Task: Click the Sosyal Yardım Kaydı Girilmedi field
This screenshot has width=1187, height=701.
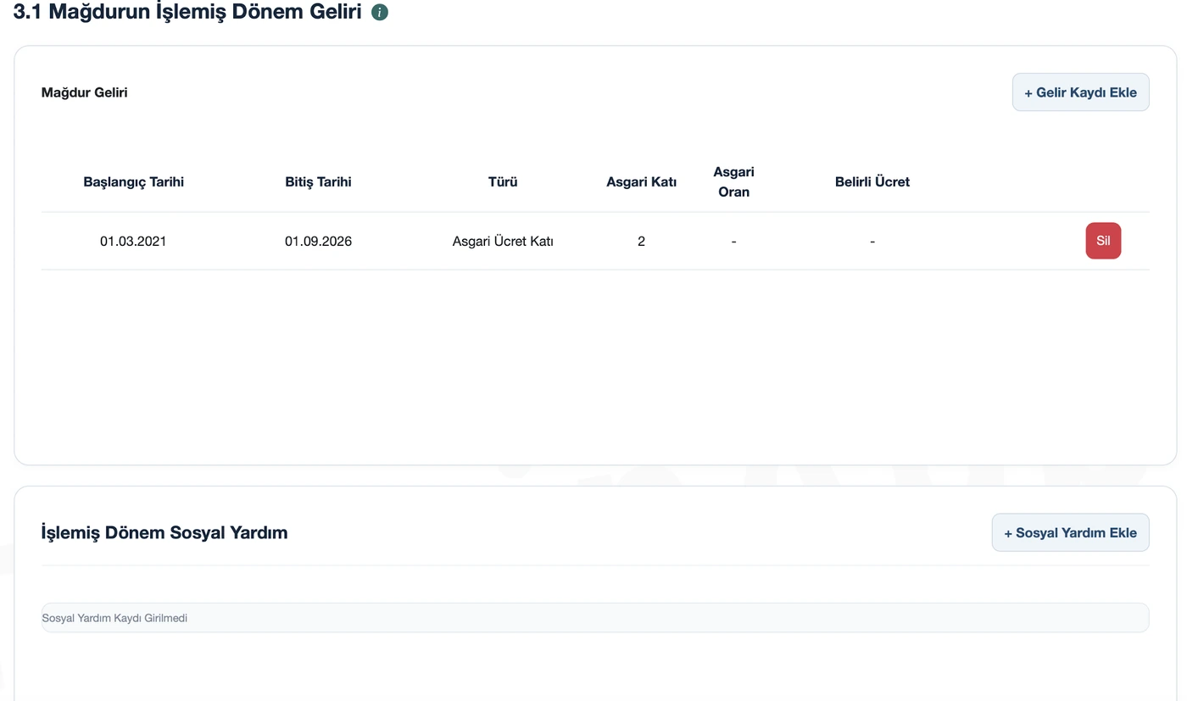Action: [x=595, y=618]
